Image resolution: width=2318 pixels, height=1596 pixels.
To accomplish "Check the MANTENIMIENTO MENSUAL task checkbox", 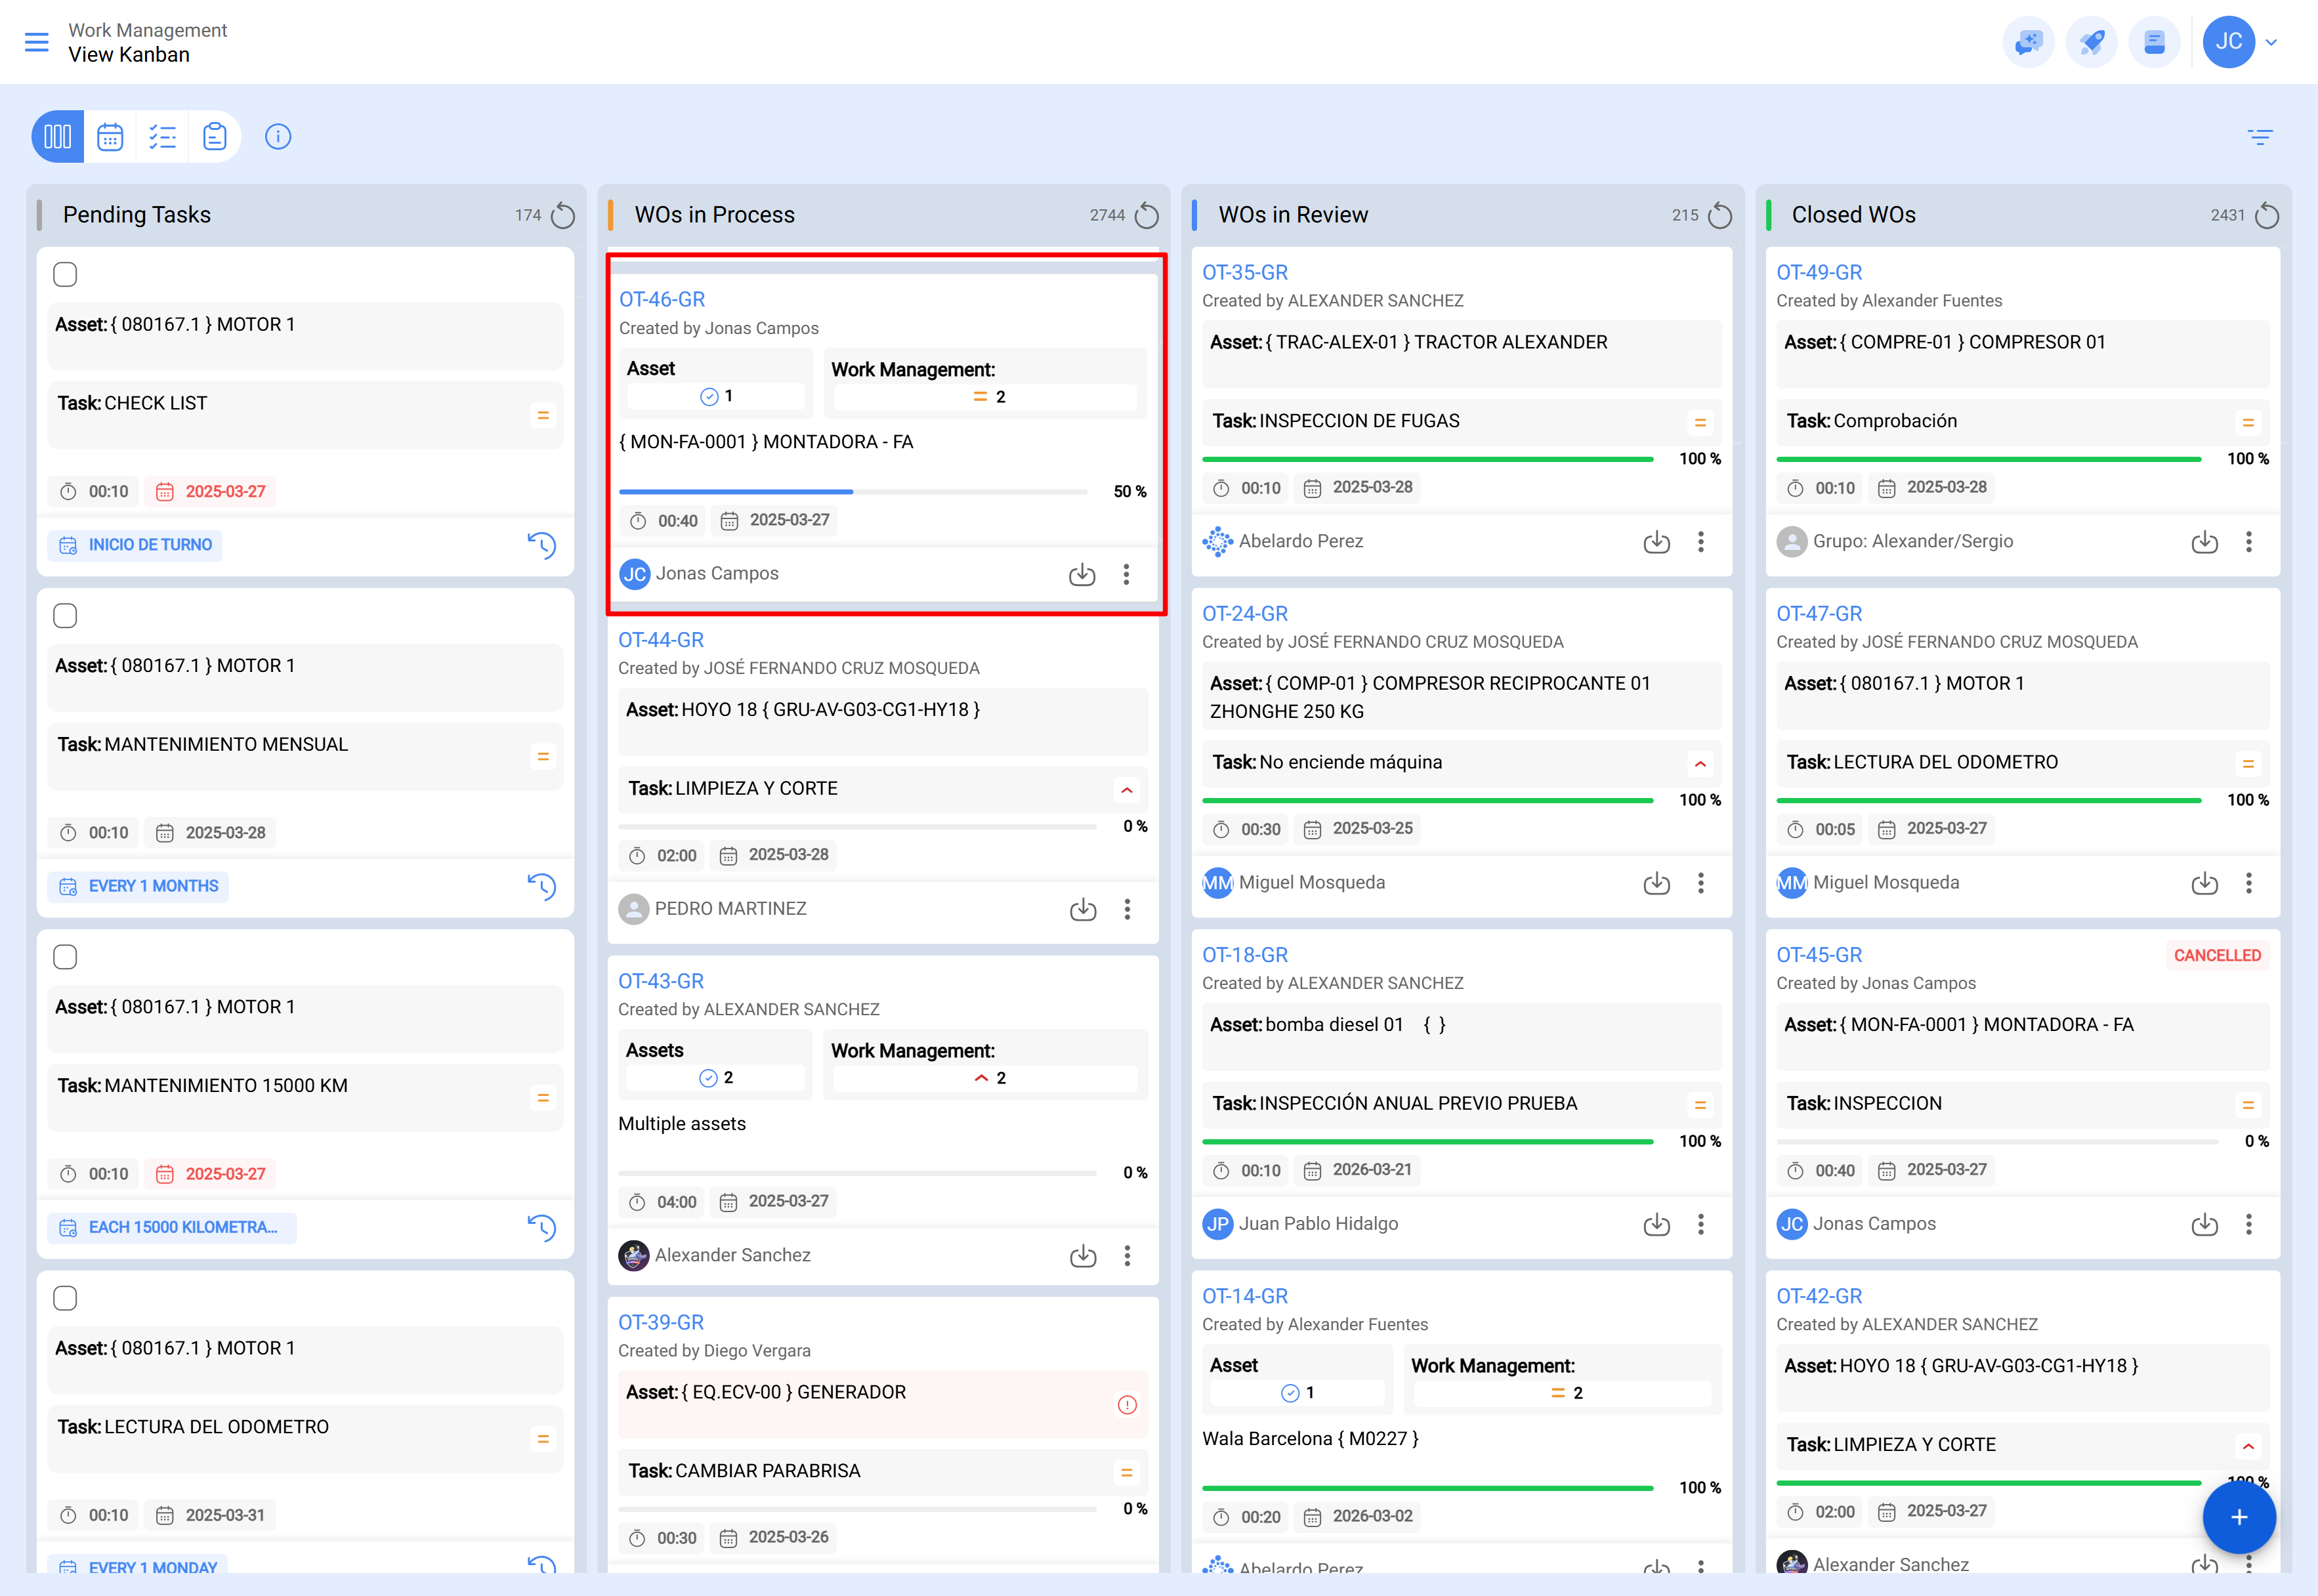I will point(65,615).
